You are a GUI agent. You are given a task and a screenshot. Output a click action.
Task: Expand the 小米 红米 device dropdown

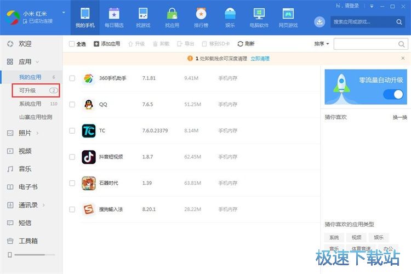point(64,12)
